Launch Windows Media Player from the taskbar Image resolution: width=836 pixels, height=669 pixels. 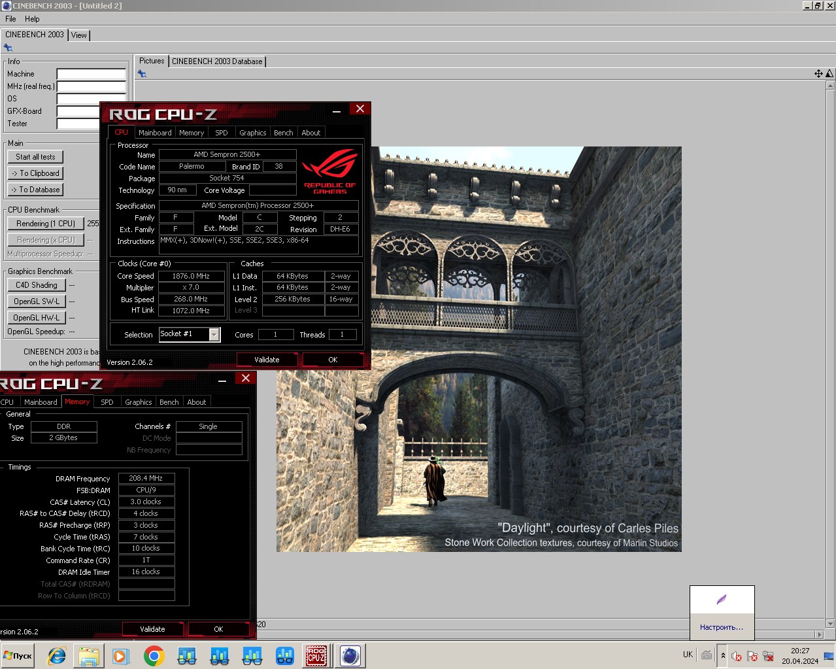(120, 655)
